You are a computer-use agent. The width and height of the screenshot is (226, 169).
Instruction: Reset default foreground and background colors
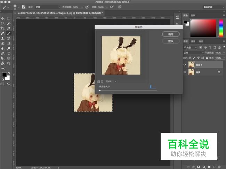coord(3,79)
